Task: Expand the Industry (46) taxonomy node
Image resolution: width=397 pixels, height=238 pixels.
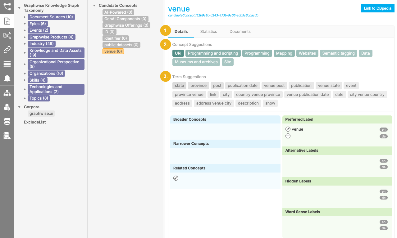Action: pos(25,43)
